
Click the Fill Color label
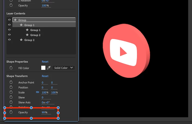24,68
